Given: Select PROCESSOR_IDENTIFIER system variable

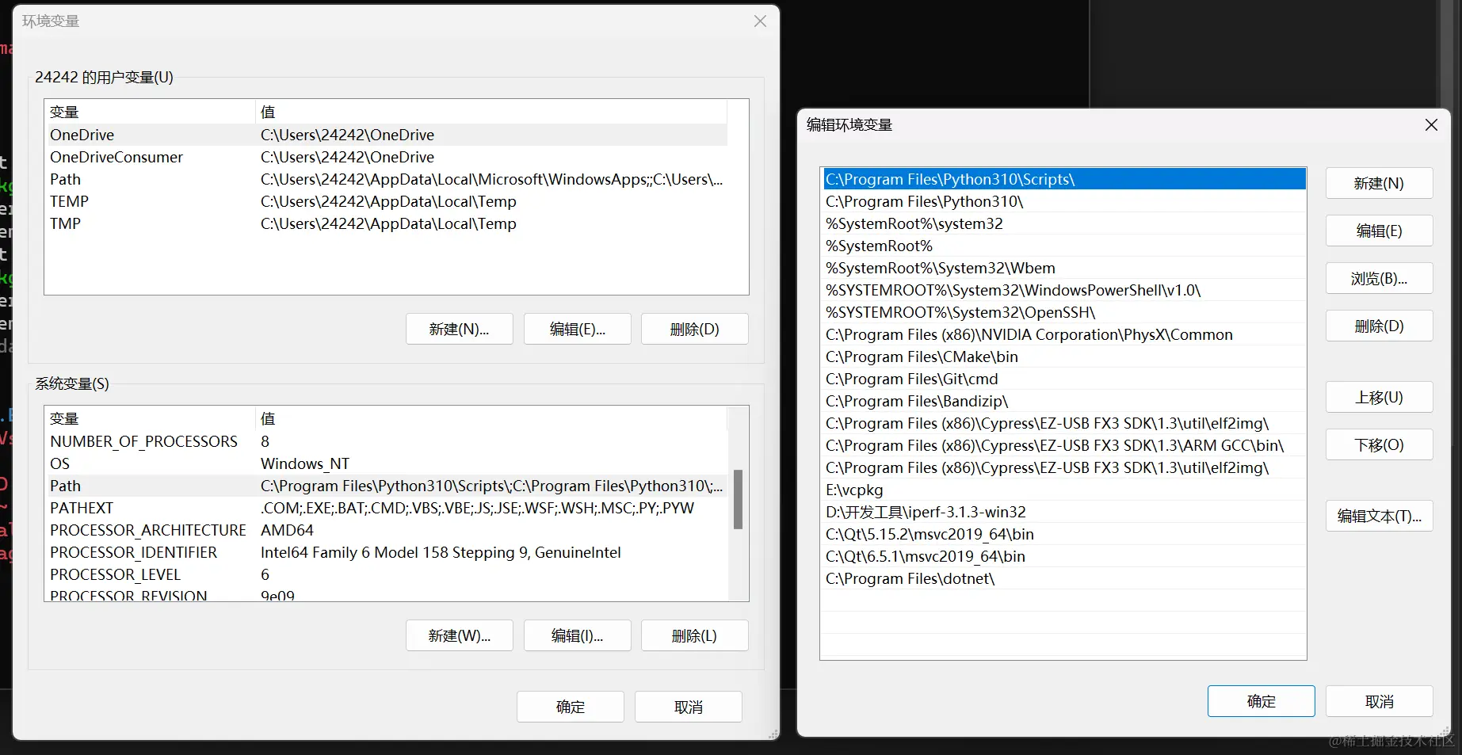Looking at the screenshot, I should pos(387,552).
